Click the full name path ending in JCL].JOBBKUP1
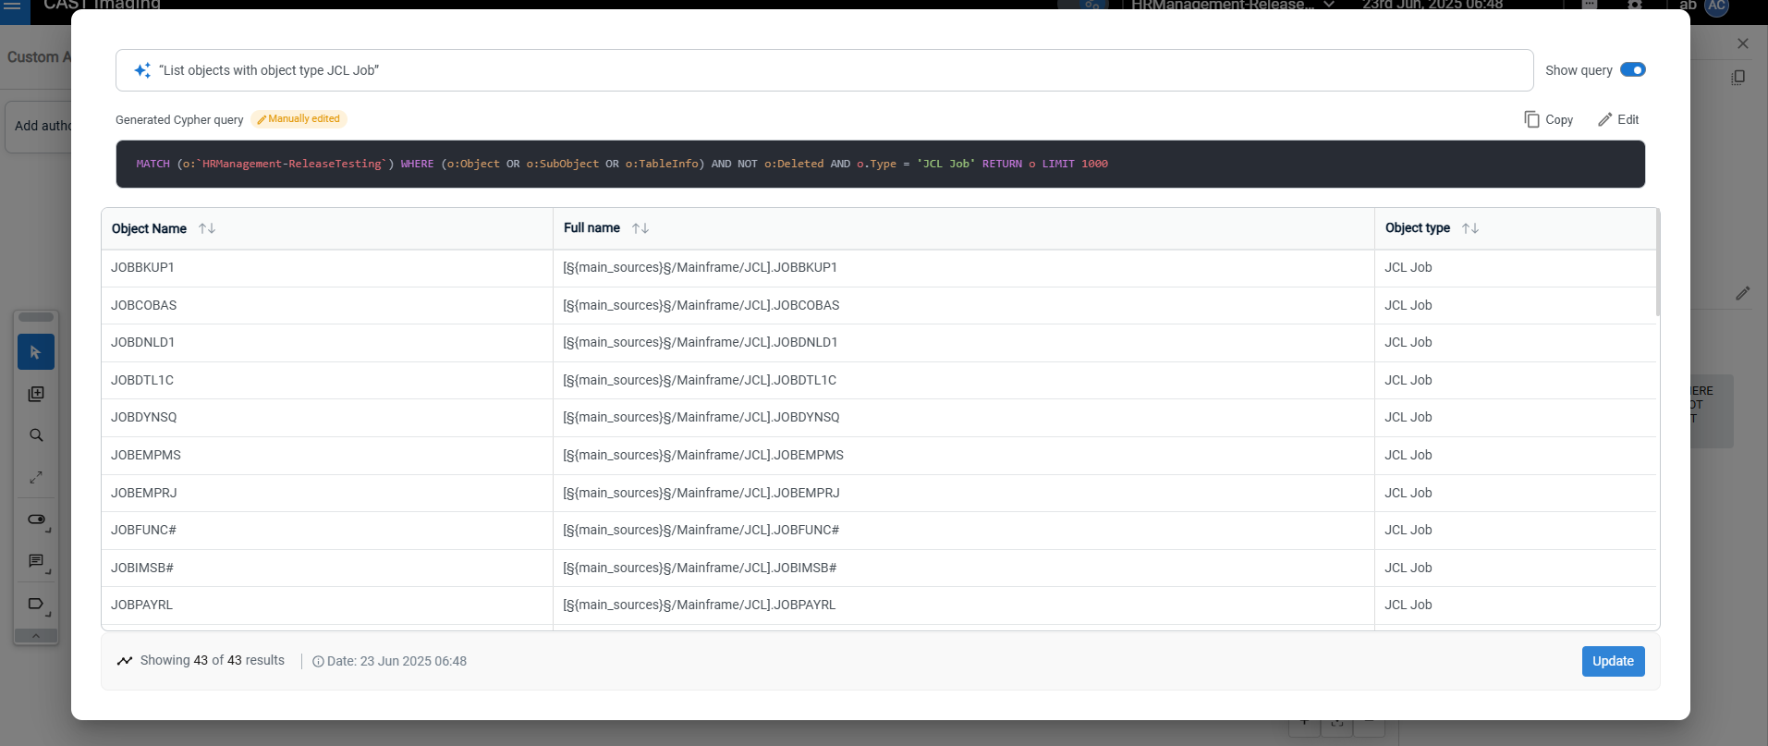1768x746 pixels. point(700,268)
